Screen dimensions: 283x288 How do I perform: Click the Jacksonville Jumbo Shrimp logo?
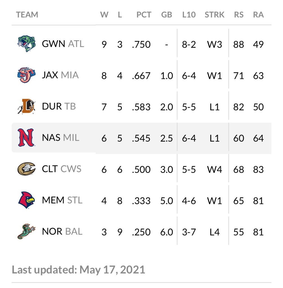click(x=26, y=75)
